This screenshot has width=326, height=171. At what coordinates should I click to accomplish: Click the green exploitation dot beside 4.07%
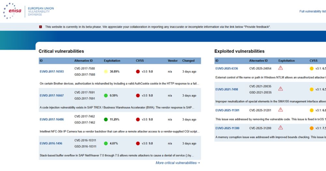pyautogui.click(x=106, y=143)
